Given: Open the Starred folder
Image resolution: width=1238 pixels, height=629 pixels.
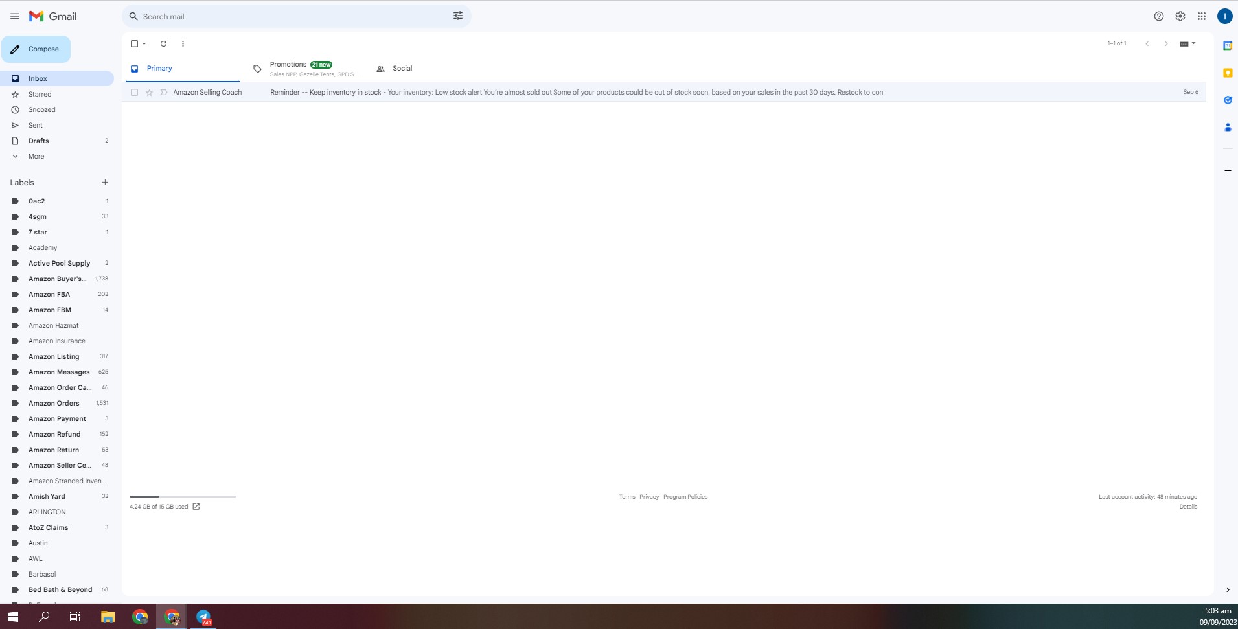Looking at the screenshot, I should 57,94.
